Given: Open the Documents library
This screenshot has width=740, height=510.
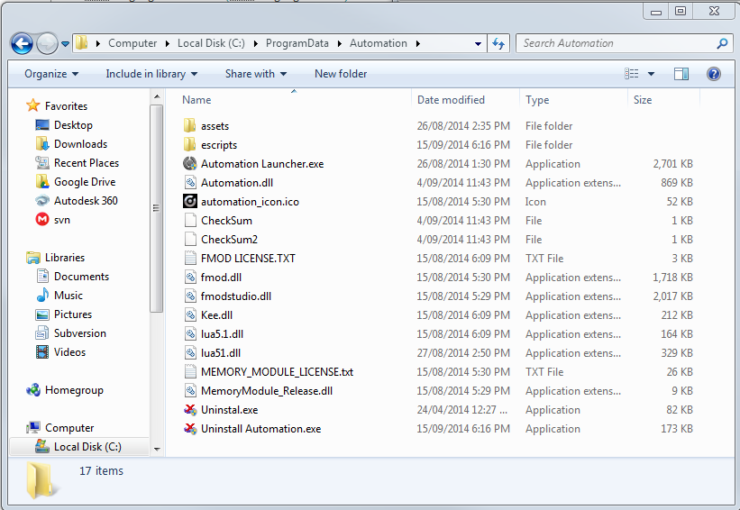Looking at the screenshot, I should click(x=81, y=277).
